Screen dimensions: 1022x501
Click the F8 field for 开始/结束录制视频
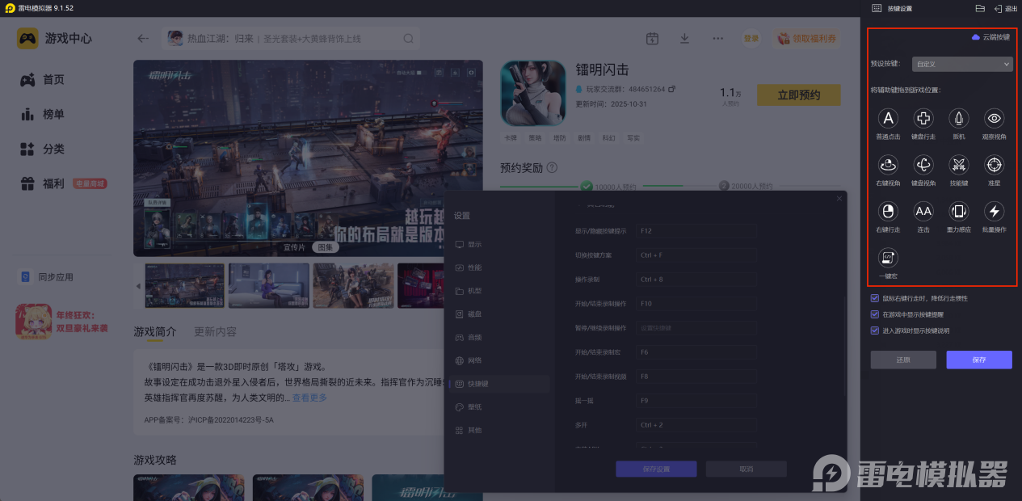pyautogui.click(x=696, y=377)
